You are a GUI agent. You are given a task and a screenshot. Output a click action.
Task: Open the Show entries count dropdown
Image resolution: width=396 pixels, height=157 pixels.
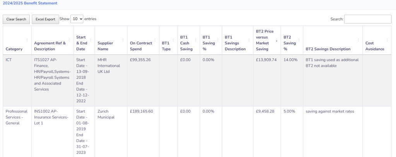coord(77,19)
